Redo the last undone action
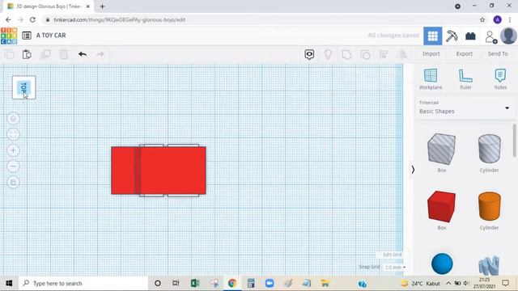The width and height of the screenshot is (518, 291). pyautogui.click(x=100, y=54)
